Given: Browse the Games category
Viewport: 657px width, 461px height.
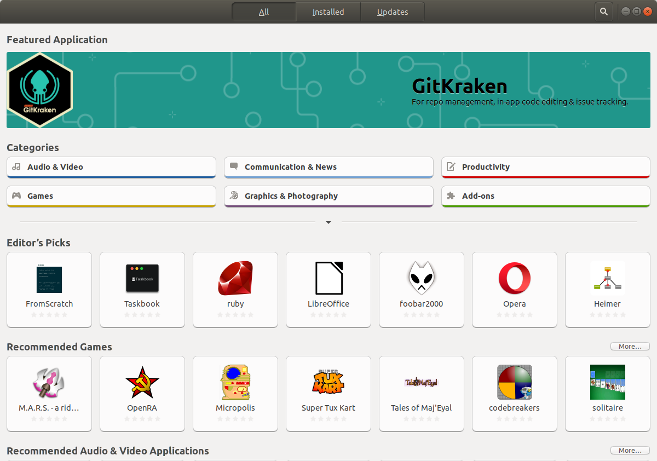Looking at the screenshot, I should (x=111, y=197).
